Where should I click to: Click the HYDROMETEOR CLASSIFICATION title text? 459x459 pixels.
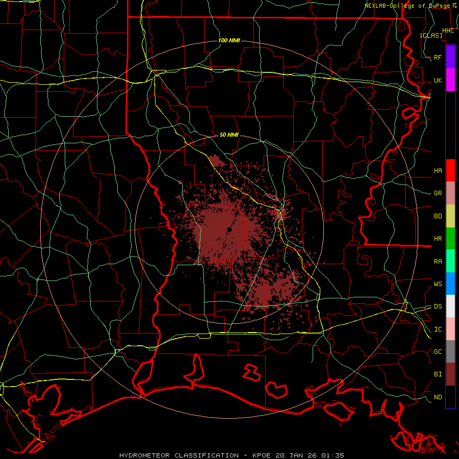tap(179, 455)
